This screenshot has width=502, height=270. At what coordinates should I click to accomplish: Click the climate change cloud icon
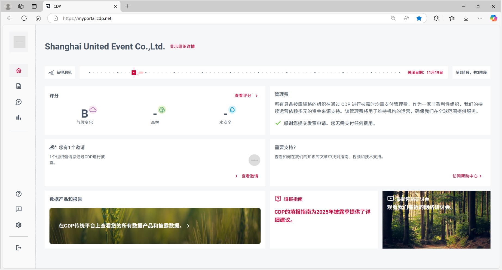coord(93,110)
